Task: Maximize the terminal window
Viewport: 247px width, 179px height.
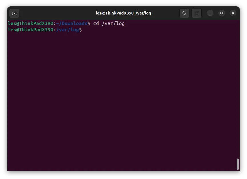Action: coord(222,13)
